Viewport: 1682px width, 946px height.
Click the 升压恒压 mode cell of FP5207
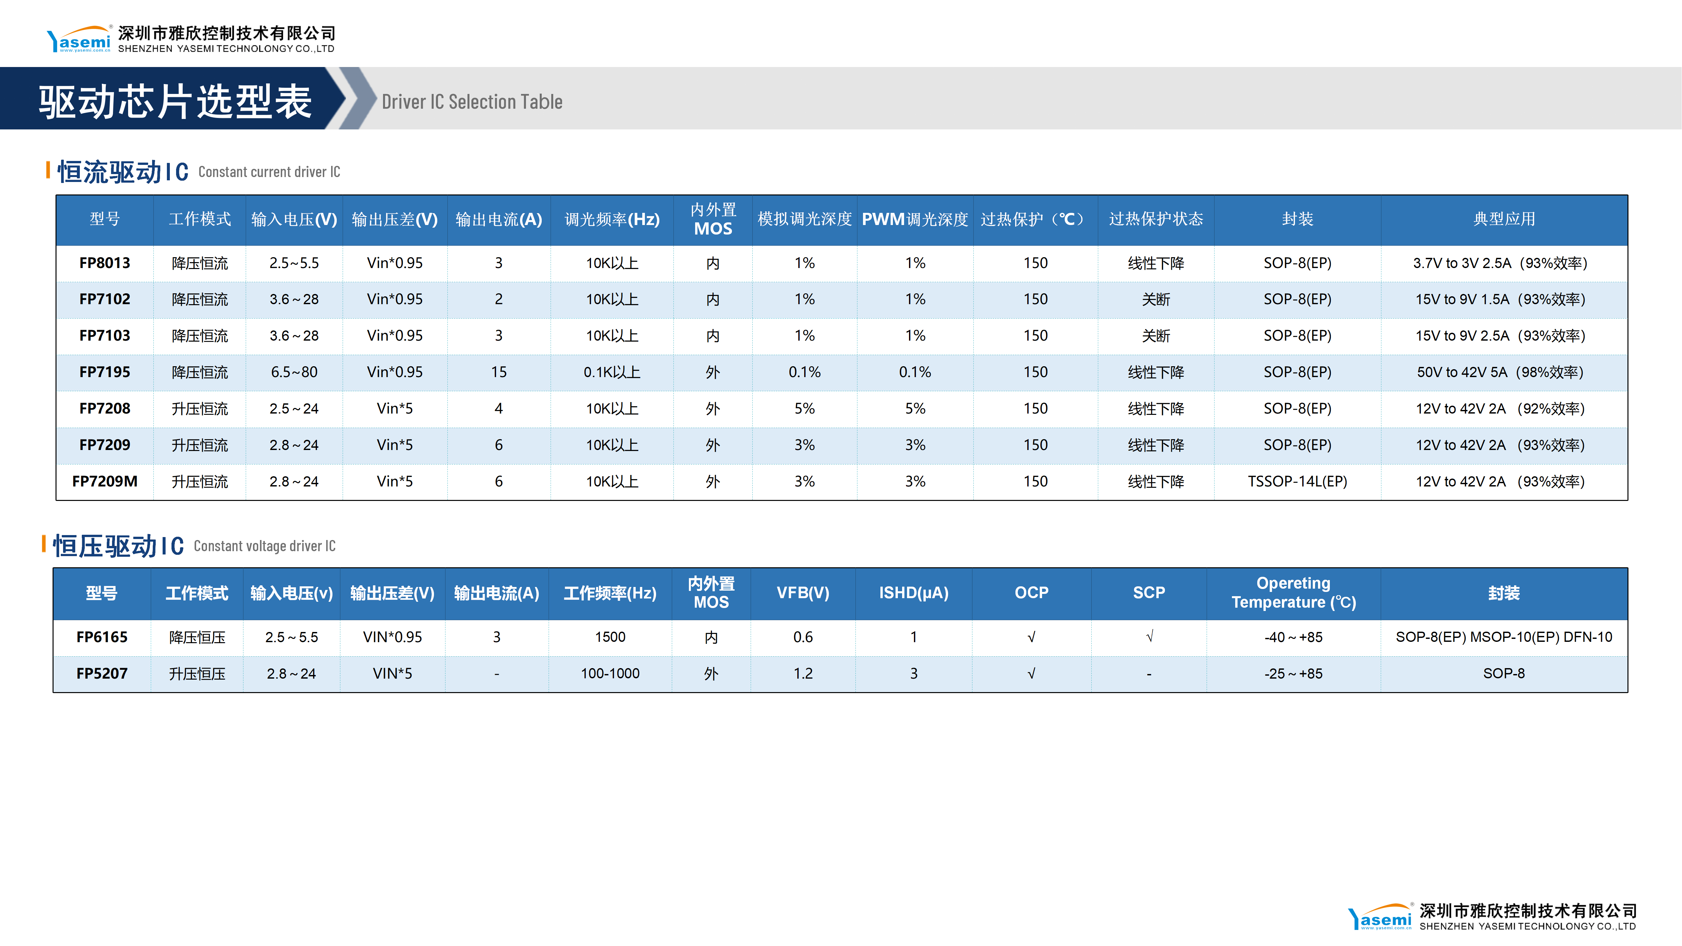(197, 674)
